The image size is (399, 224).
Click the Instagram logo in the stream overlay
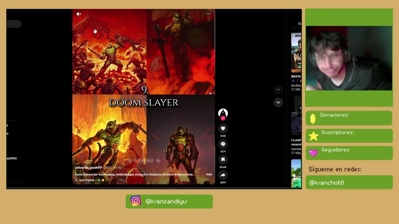click(x=136, y=201)
